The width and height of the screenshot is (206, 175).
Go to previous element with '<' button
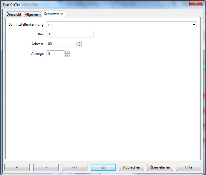coord(17,167)
